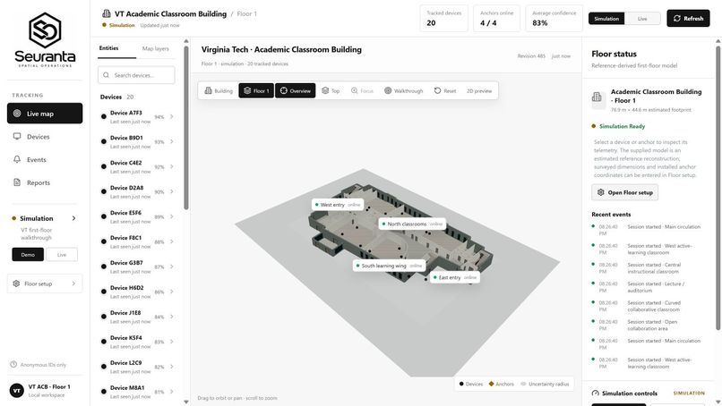The width and height of the screenshot is (722, 406).
Task: Open Floor setup from sidebar
Action: click(x=45, y=283)
